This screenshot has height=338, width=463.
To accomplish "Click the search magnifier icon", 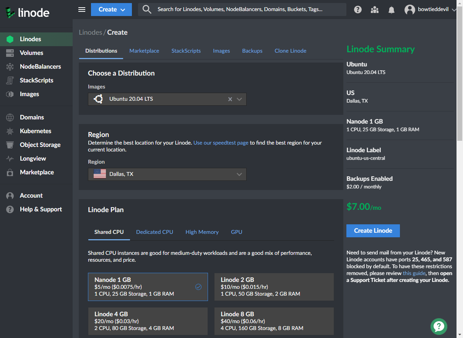I will click(147, 10).
